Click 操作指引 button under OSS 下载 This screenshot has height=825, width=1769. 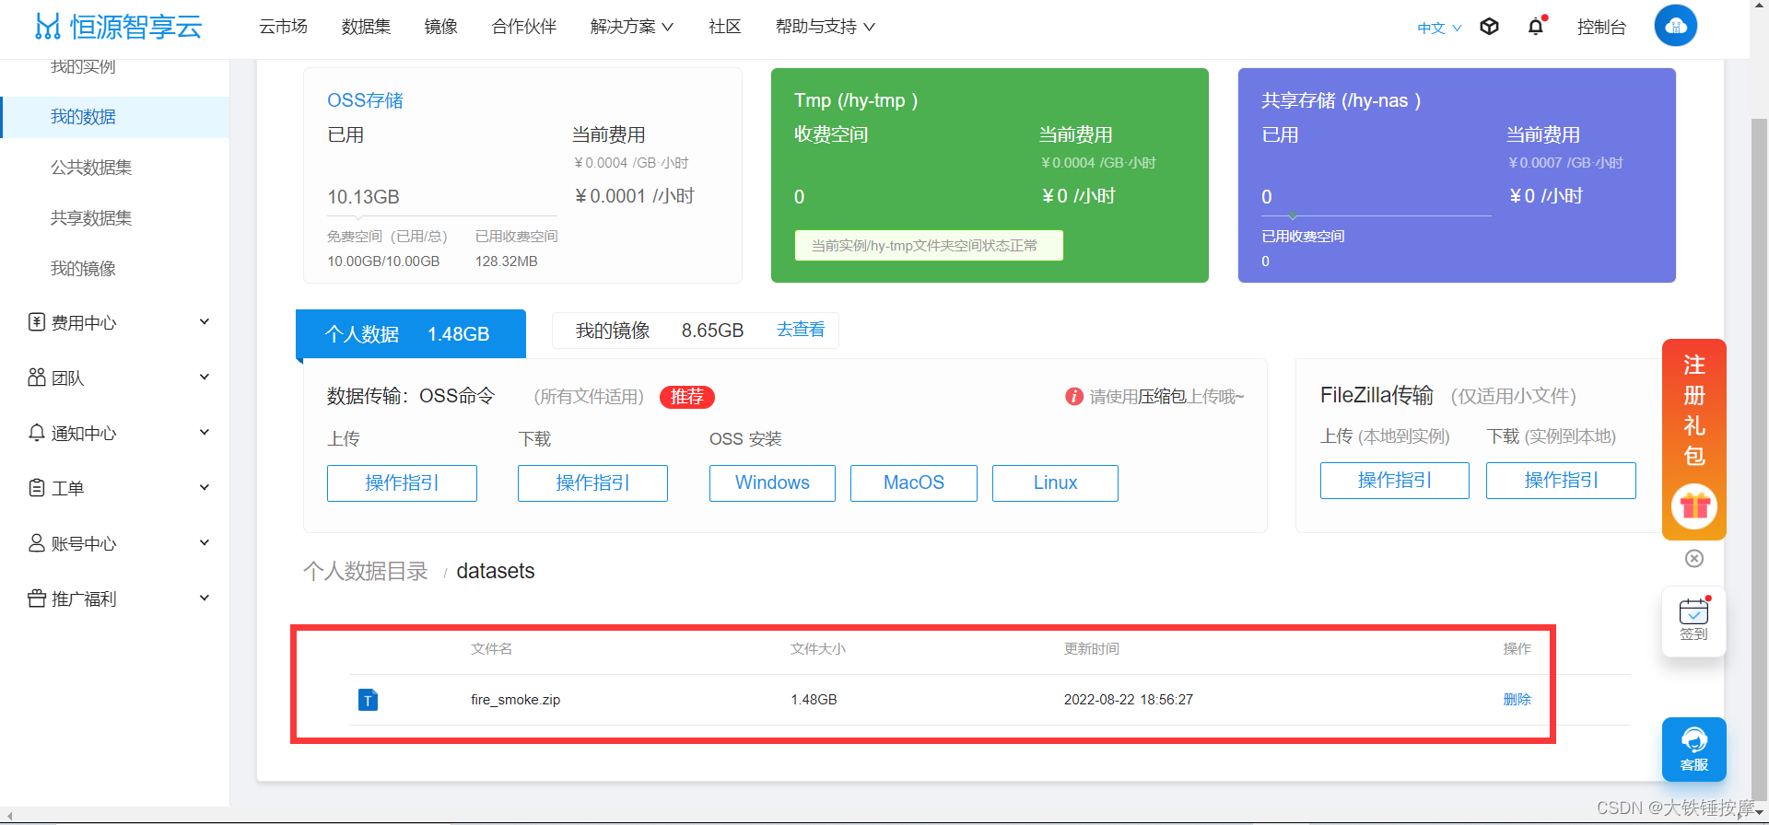[592, 482]
